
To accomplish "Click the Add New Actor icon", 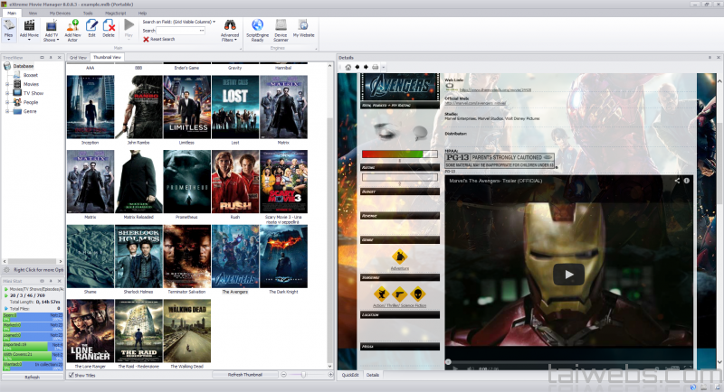I will pyautogui.click(x=71, y=26).
